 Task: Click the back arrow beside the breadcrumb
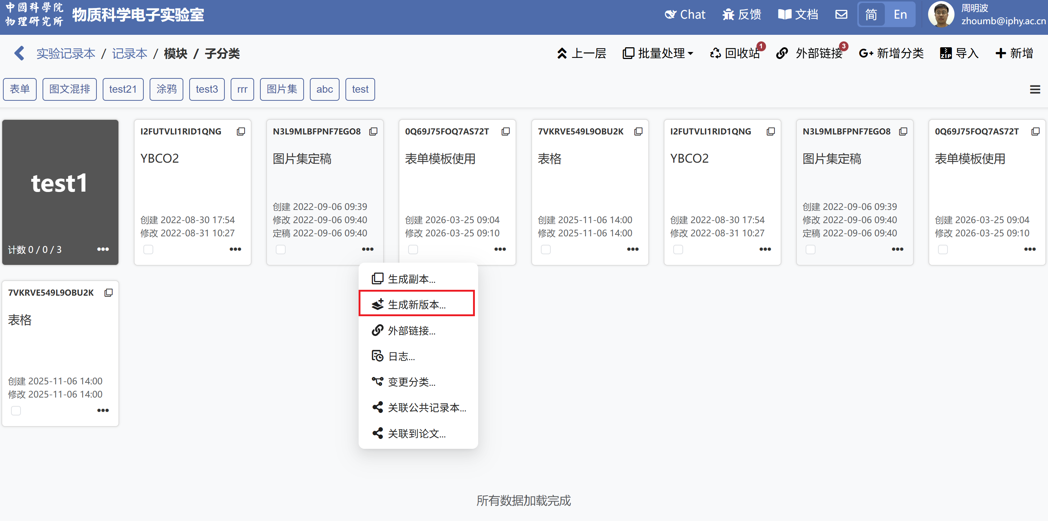point(19,53)
